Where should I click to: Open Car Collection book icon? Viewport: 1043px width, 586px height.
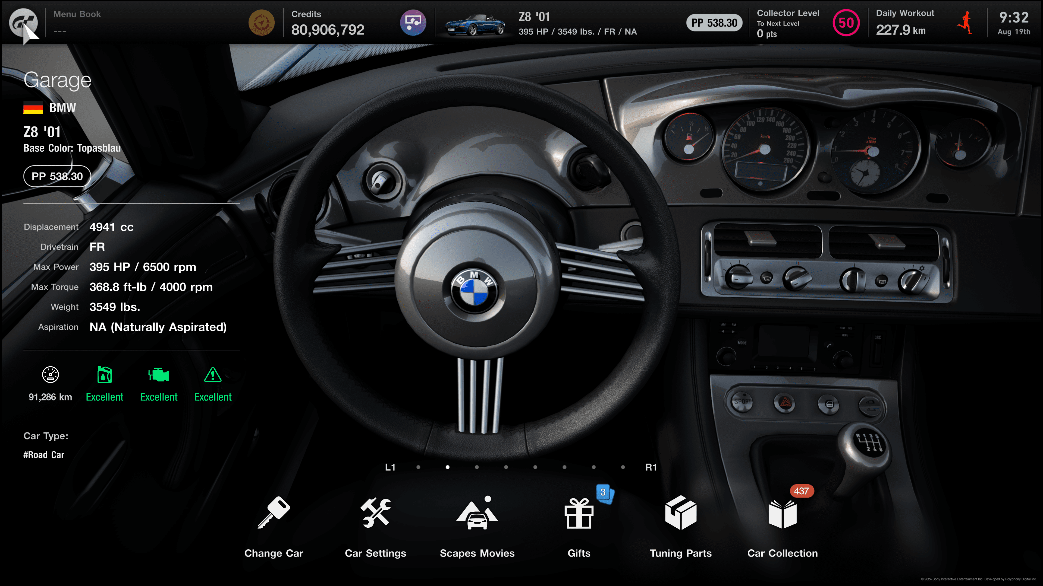click(782, 514)
